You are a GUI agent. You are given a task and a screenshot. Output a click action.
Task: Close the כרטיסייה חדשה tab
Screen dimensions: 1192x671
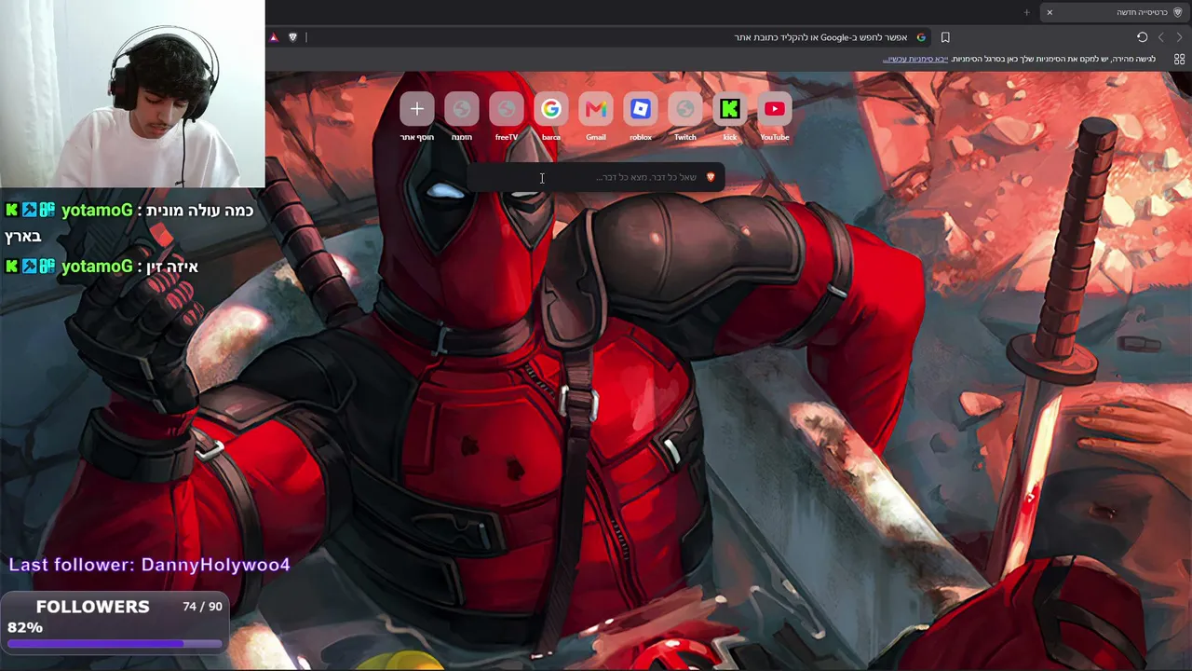click(1050, 12)
